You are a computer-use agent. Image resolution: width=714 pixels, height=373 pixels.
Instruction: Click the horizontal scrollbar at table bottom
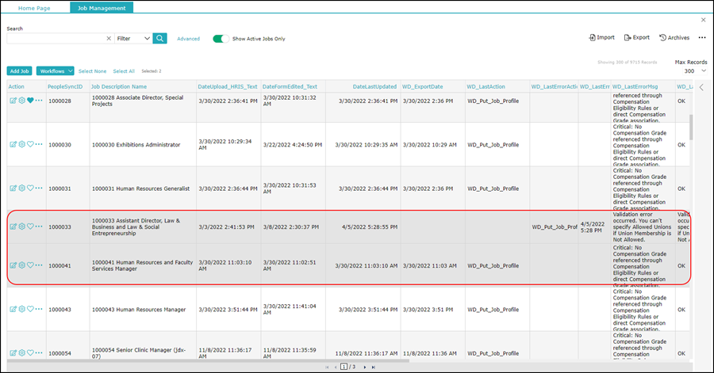coord(208,362)
